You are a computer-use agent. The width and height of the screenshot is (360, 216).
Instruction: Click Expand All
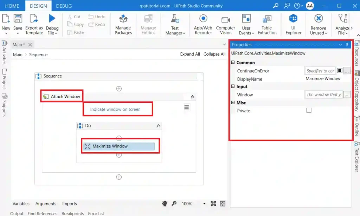[x=190, y=54]
